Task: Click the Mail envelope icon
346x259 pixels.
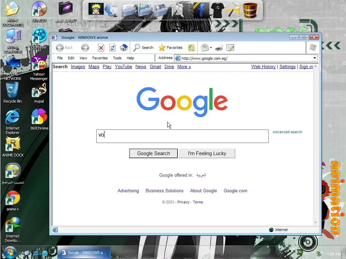Action: pyautogui.click(x=205, y=48)
